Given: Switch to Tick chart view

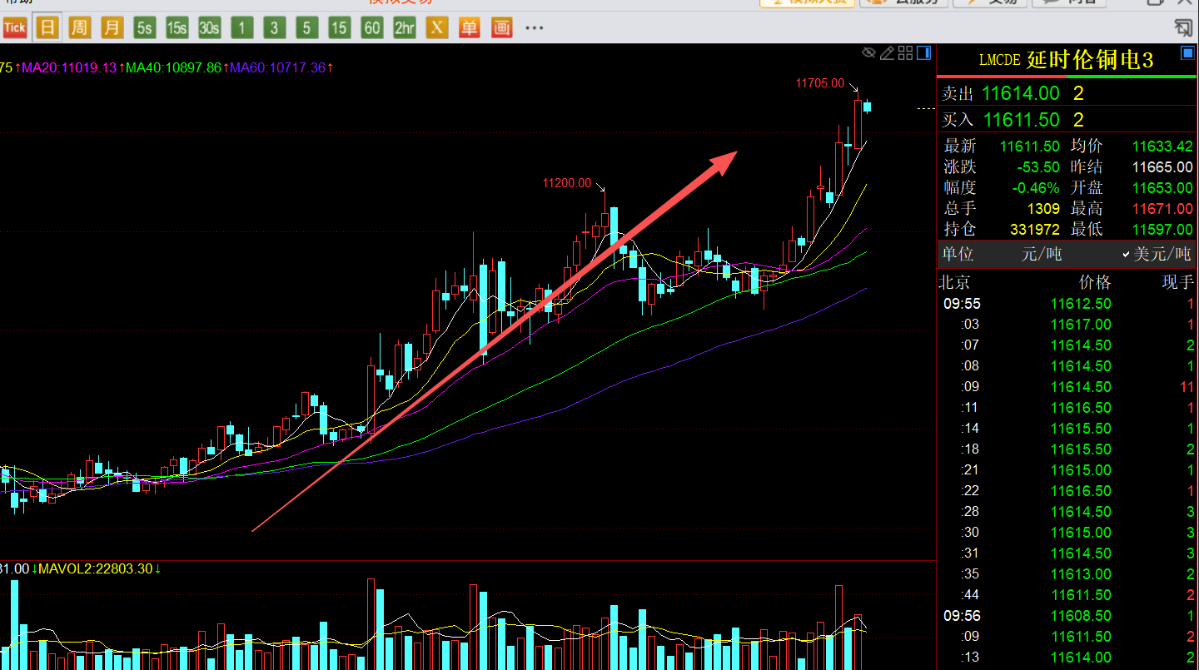Looking at the screenshot, I should (14, 28).
